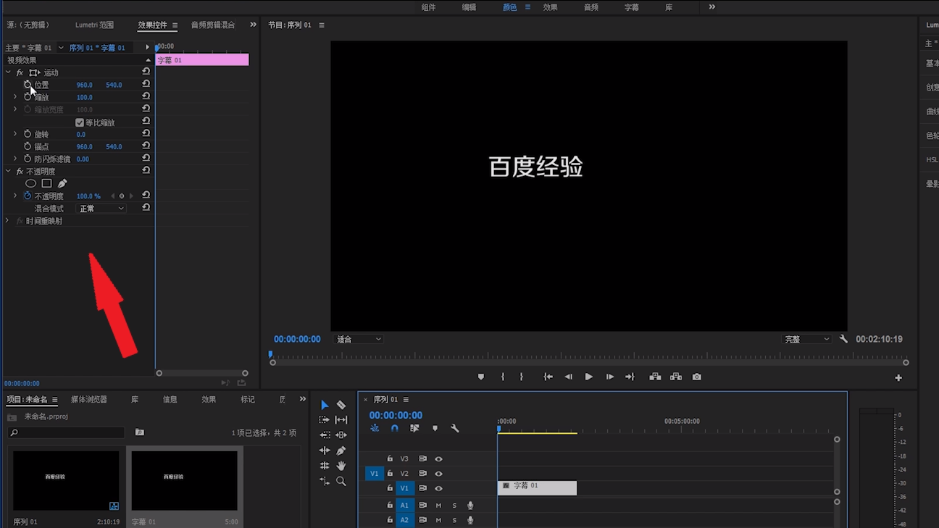The width and height of the screenshot is (939, 528).
Task: Switch to 组件 workspace
Action: click(429, 7)
